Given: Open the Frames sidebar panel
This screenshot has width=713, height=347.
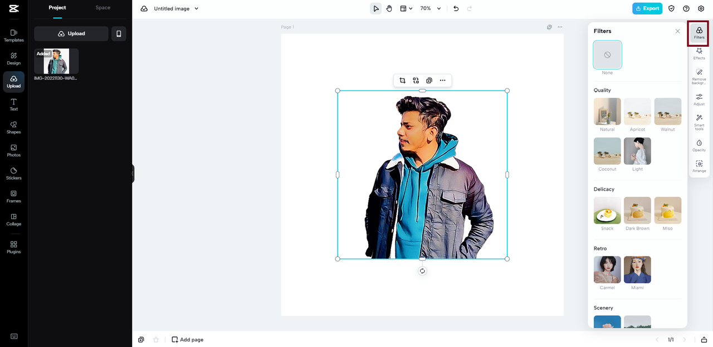Looking at the screenshot, I should coord(14,196).
